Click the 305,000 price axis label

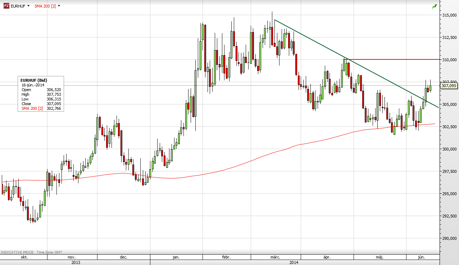[x=449, y=104]
